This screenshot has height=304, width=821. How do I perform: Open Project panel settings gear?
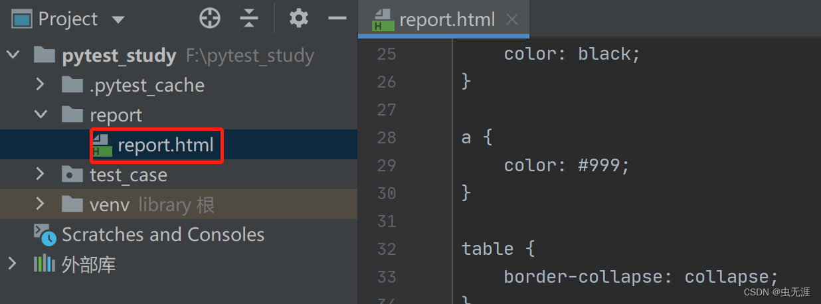click(x=299, y=19)
